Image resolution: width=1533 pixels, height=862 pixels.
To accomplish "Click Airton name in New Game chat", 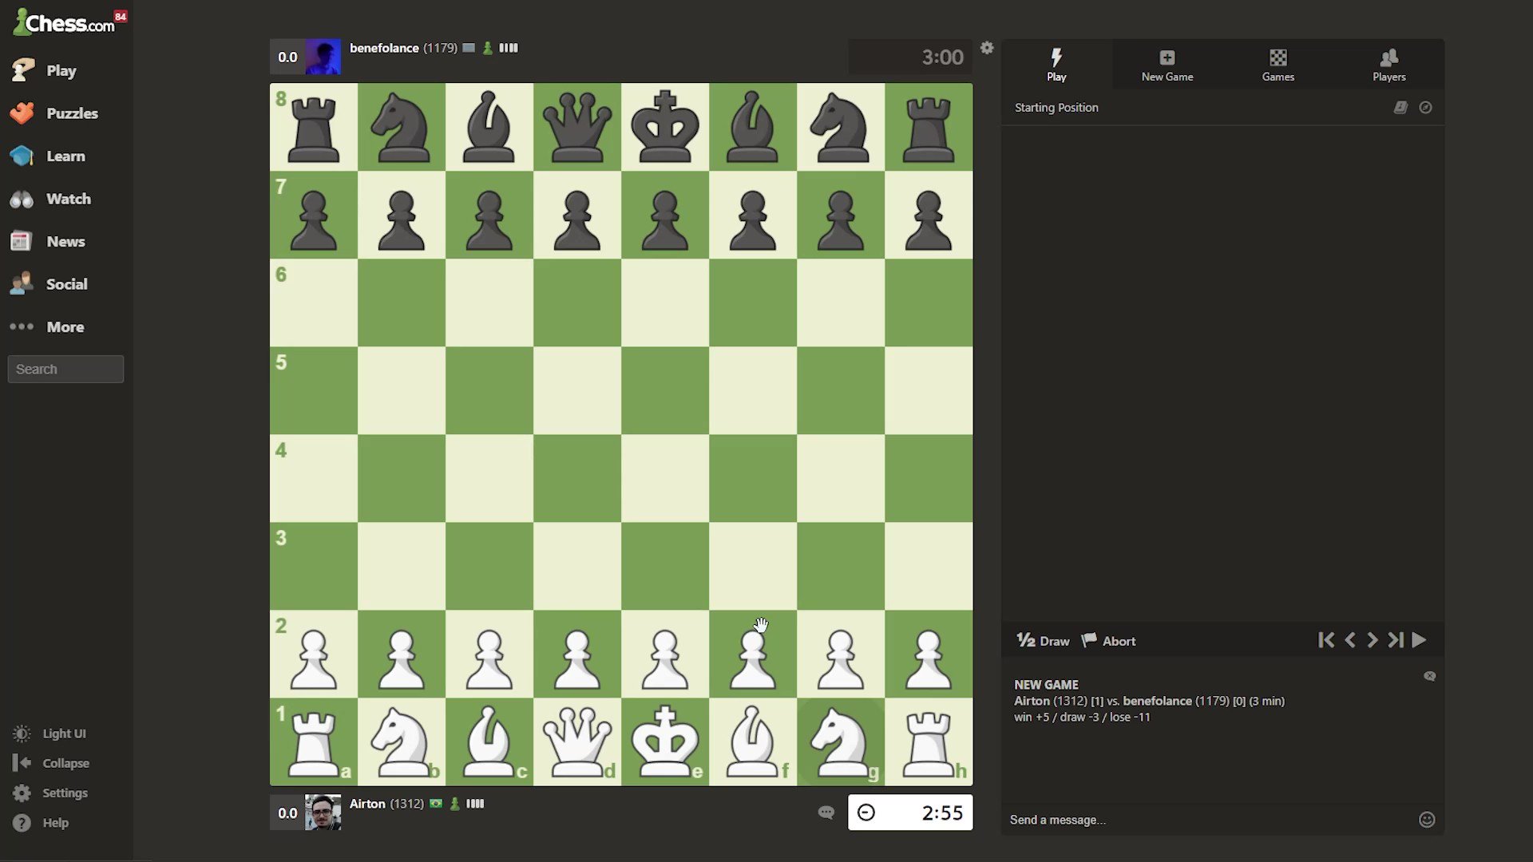I will pyautogui.click(x=1032, y=701).
